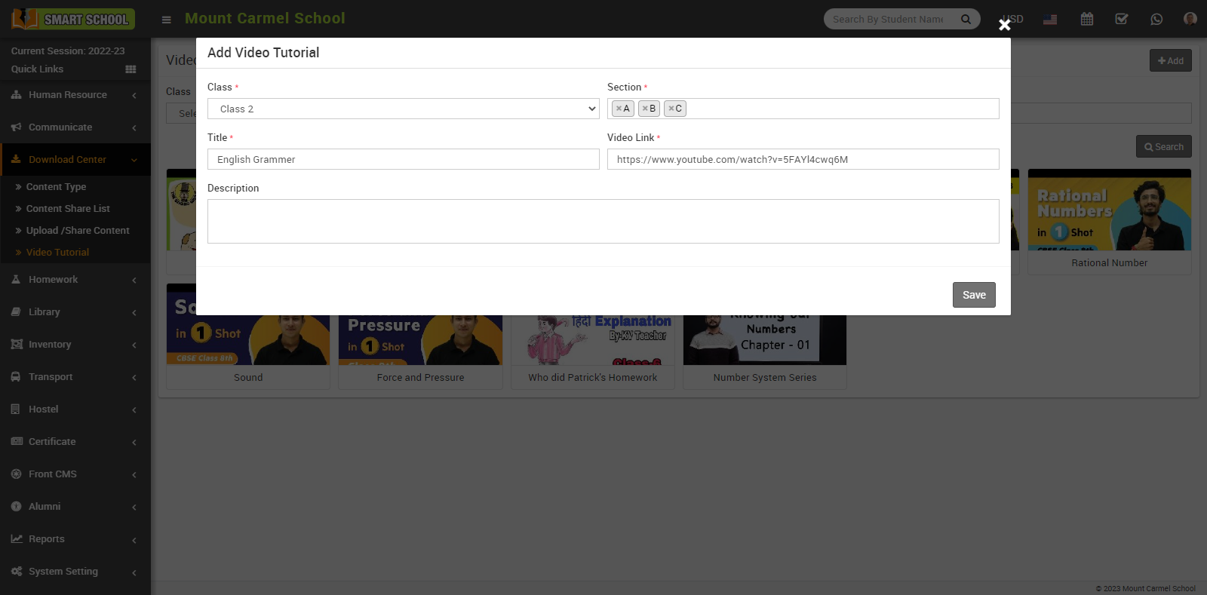Close the Add Video Tutorial dialog
Screen dimensions: 1207x595
coord(1005,25)
